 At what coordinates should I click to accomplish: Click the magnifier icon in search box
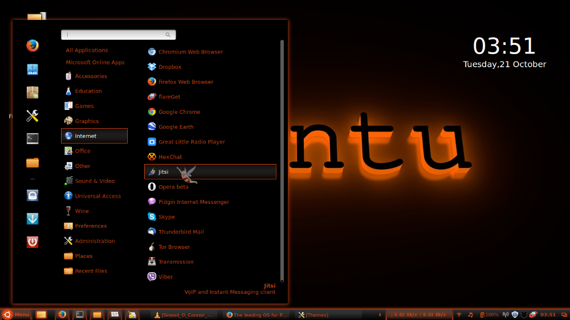click(168, 35)
